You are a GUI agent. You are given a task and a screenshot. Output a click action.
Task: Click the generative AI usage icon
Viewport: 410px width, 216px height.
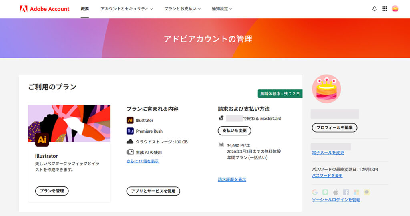(x=130, y=152)
